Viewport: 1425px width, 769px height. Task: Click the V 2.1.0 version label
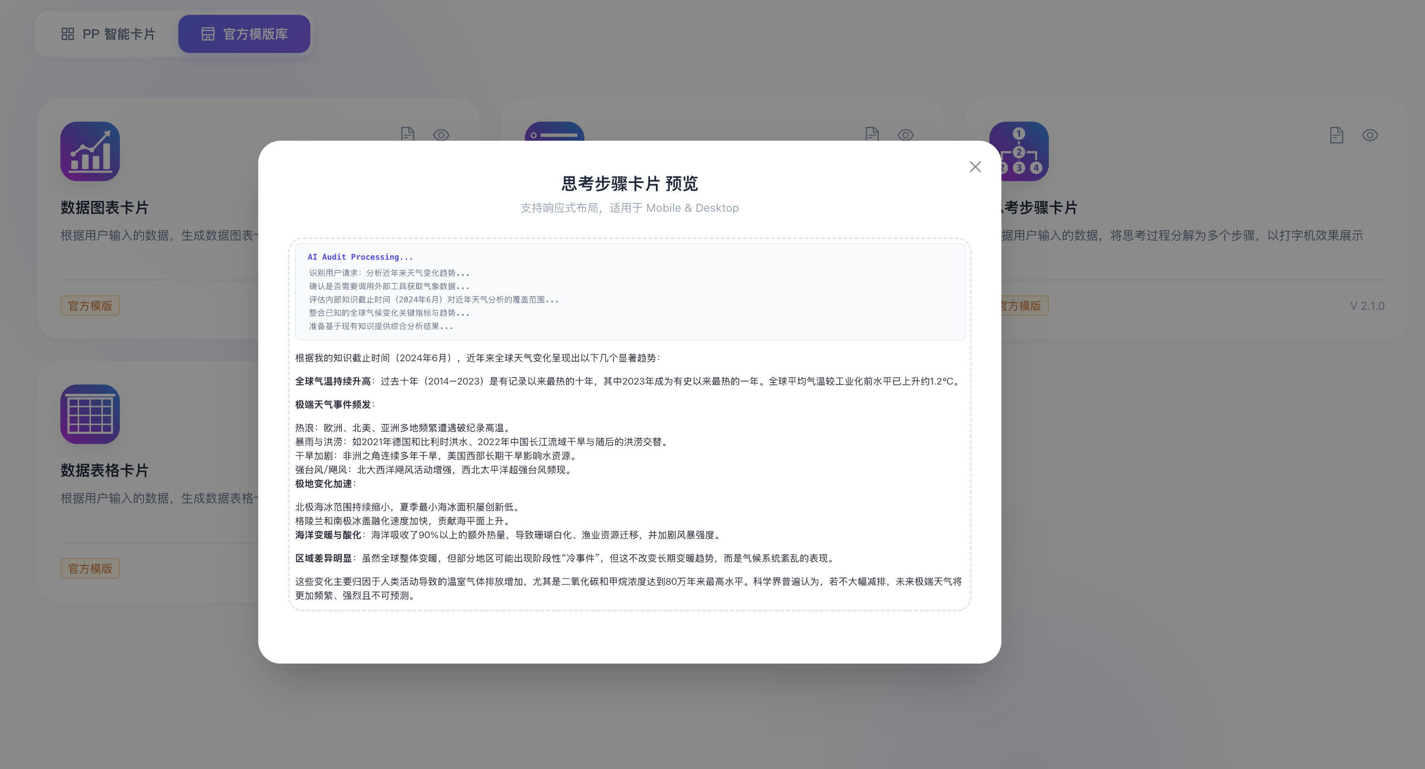1367,306
